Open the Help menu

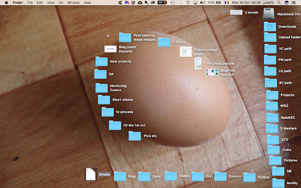[x=87, y=2]
